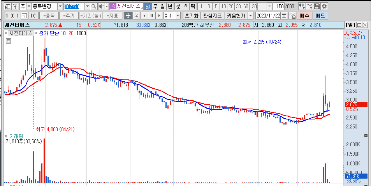Click the 초기화 reset button
The width and height of the screenshot is (371, 186).
click(x=192, y=16)
